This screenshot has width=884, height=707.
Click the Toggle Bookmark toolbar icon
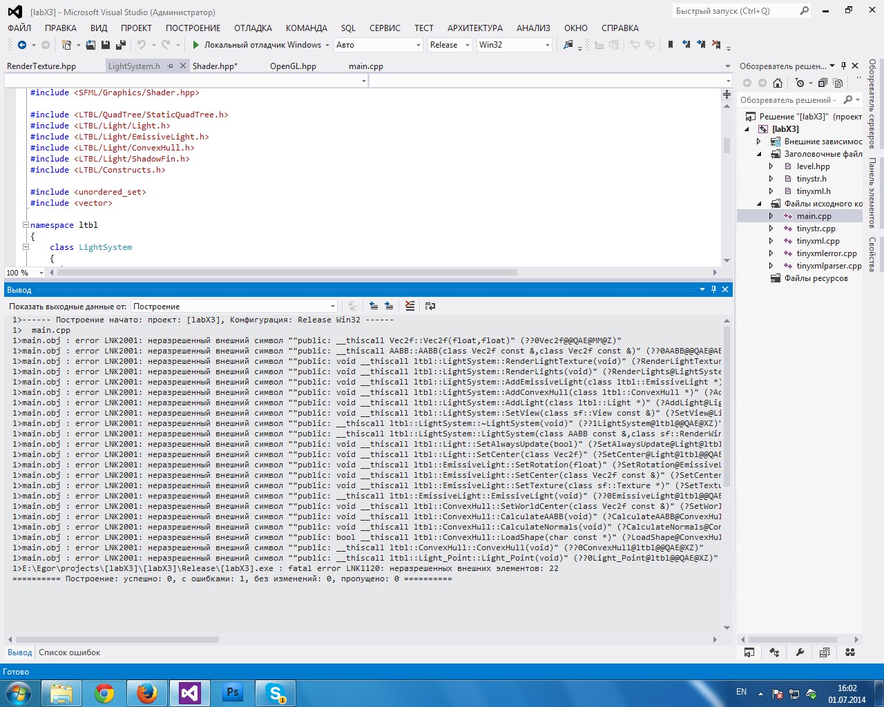click(x=670, y=45)
